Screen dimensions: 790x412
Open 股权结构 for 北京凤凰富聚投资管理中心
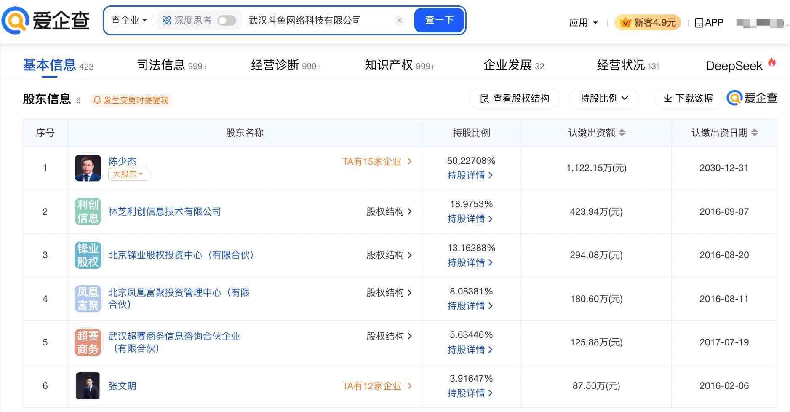389,292
